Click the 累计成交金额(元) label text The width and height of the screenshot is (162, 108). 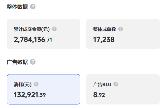point(32,29)
